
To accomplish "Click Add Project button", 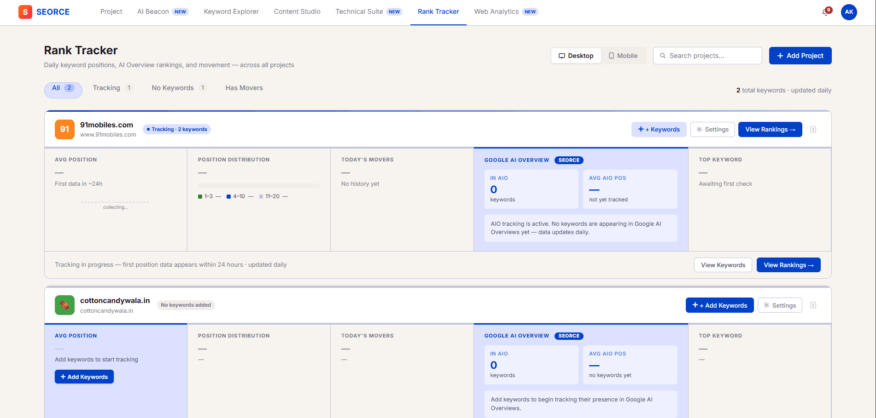I will point(800,56).
